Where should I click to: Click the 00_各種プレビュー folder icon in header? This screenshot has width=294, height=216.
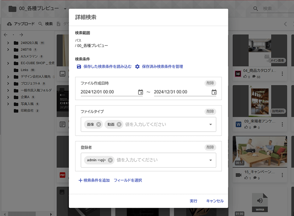[12, 8]
